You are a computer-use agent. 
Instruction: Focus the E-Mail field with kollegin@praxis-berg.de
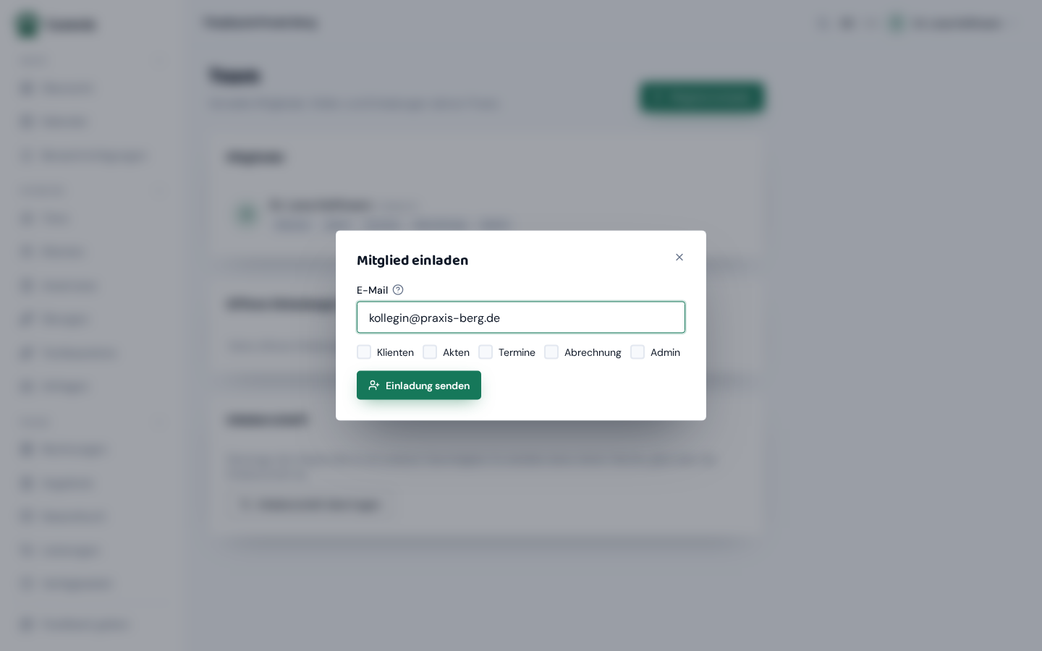(x=521, y=318)
